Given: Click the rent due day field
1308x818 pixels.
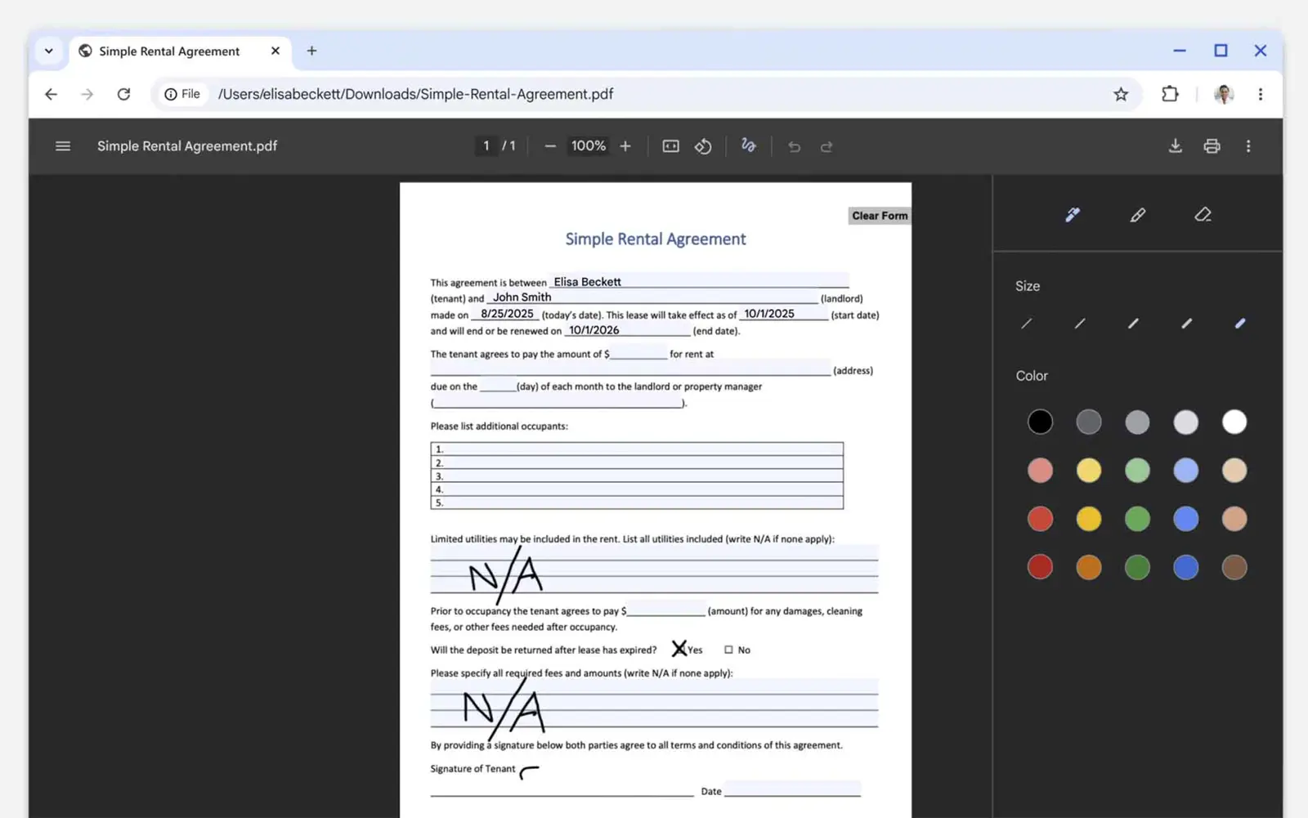Looking at the screenshot, I should 498,386.
